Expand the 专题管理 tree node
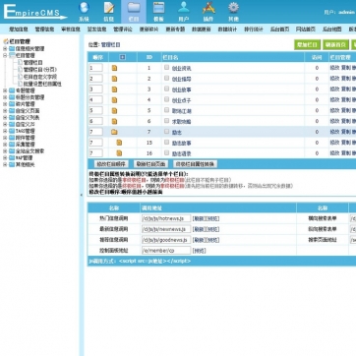 (5, 90)
